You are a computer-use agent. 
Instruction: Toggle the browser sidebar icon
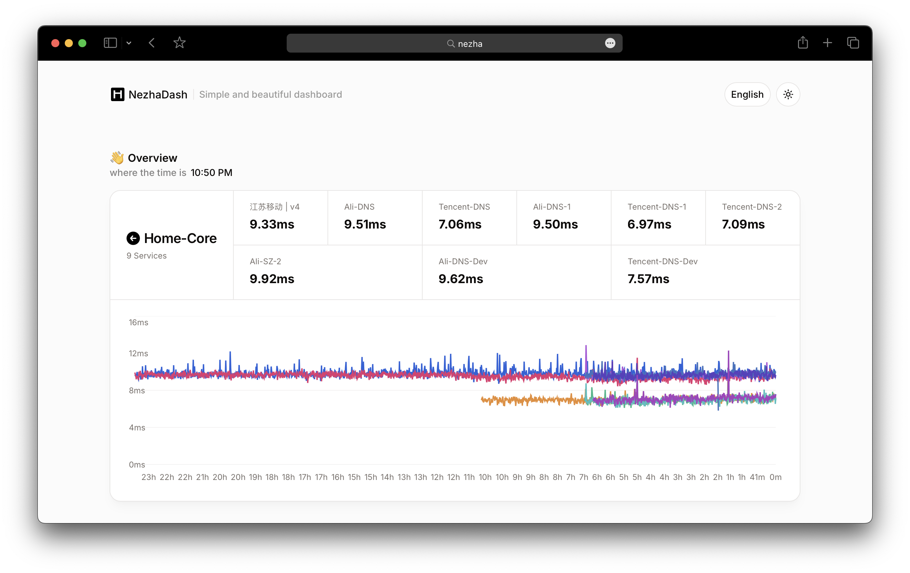(110, 43)
